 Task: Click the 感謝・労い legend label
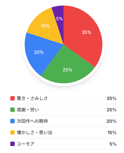[28, 110]
